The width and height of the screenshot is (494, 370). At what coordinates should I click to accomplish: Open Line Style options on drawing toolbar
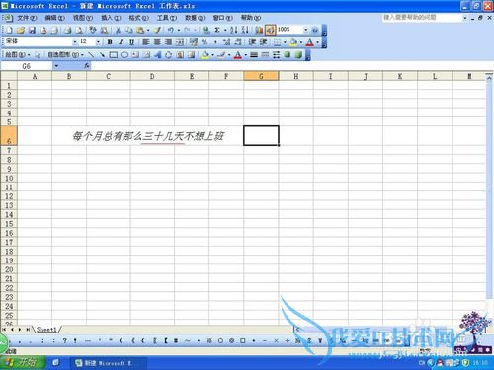(x=254, y=55)
